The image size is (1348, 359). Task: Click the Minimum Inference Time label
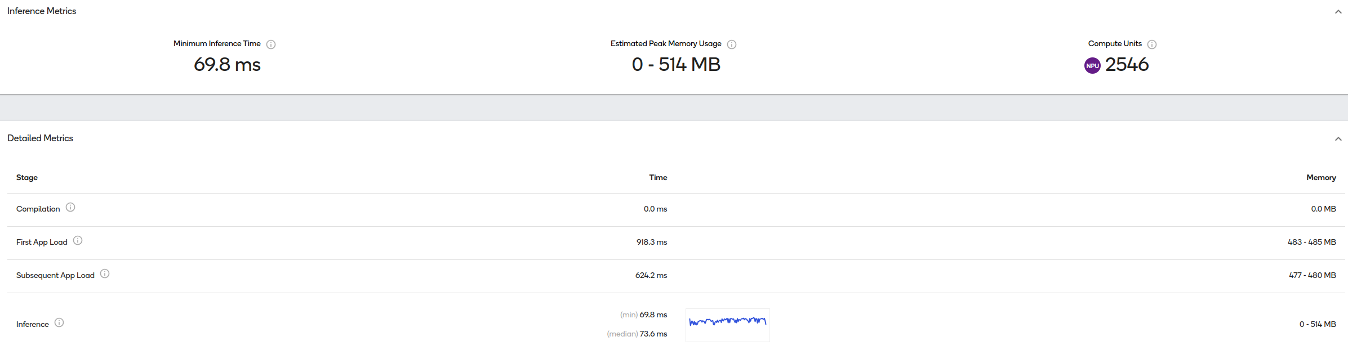217,43
